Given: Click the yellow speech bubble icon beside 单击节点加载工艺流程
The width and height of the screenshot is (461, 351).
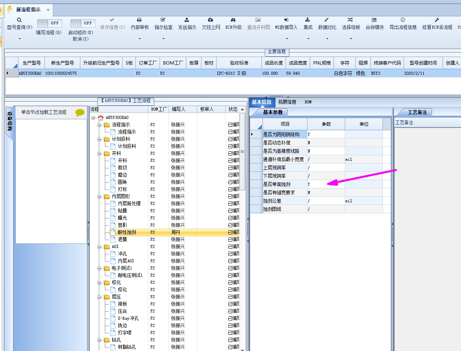Looking at the screenshot, I should tap(80, 112).
